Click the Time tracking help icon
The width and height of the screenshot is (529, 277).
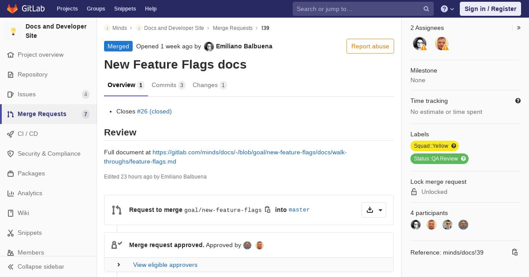tap(518, 101)
